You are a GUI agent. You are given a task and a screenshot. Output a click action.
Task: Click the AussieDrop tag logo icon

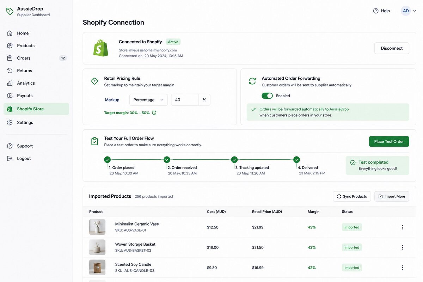tap(10, 11)
